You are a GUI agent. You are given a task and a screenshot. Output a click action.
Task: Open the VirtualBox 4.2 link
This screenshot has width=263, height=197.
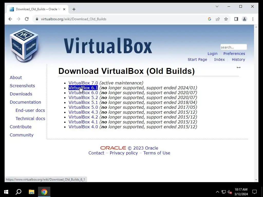pos(83,117)
